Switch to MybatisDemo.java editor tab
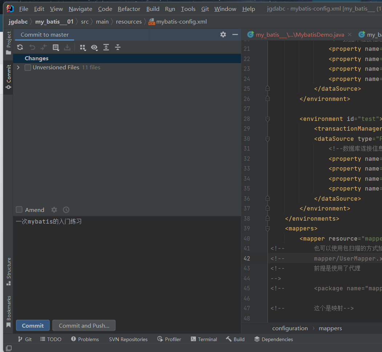382x352 pixels. pos(300,35)
